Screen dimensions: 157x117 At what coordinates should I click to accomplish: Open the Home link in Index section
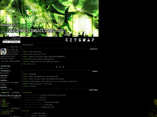pyautogui.click(x=25, y=74)
